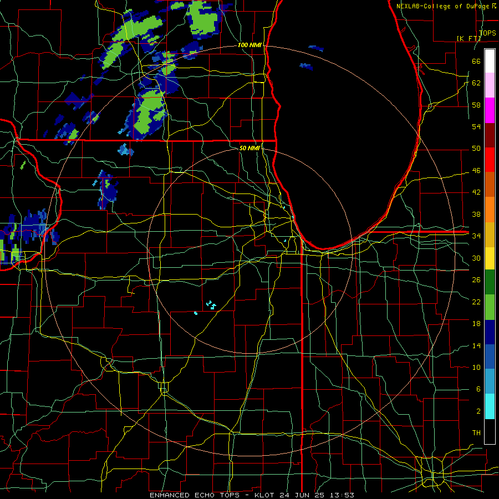Click the "66" legend value
Image resolution: width=499 pixels, height=499 pixels.
tap(476, 61)
